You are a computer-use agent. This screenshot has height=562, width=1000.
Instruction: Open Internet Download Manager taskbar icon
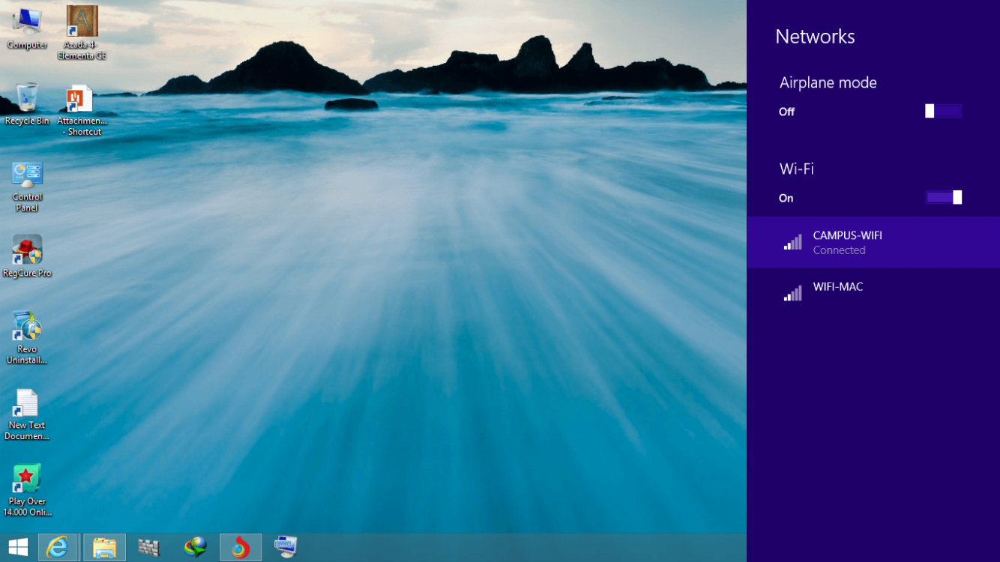coord(195,547)
